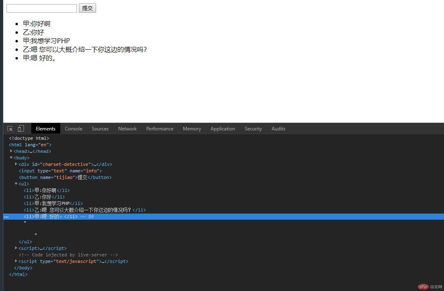Click page list item 乙:嗯 您可以大概介绍
This screenshot has width=444, height=291.
pyautogui.click(x=85, y=49)
